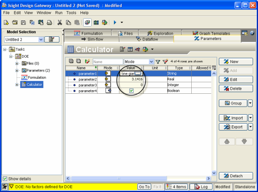Click the model properties edit button beside Untitled 2
The height and width of the screenshot is (192, 258).
click(52, 40)
